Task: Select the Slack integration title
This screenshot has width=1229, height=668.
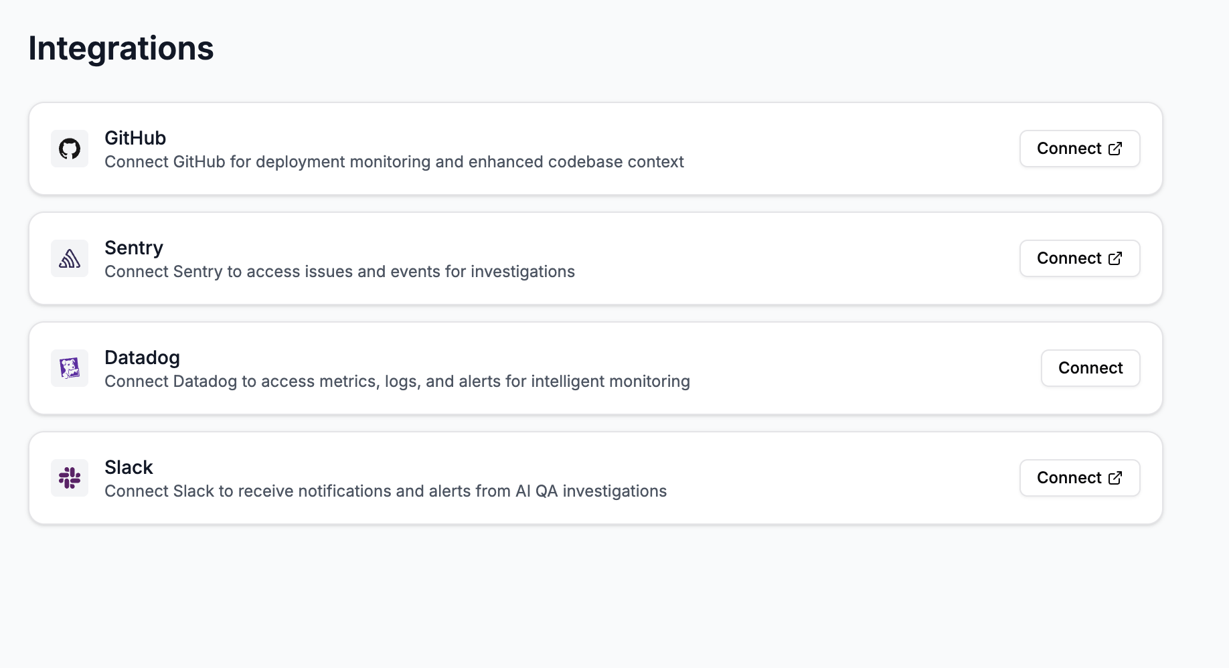Action: pos(129,467)
